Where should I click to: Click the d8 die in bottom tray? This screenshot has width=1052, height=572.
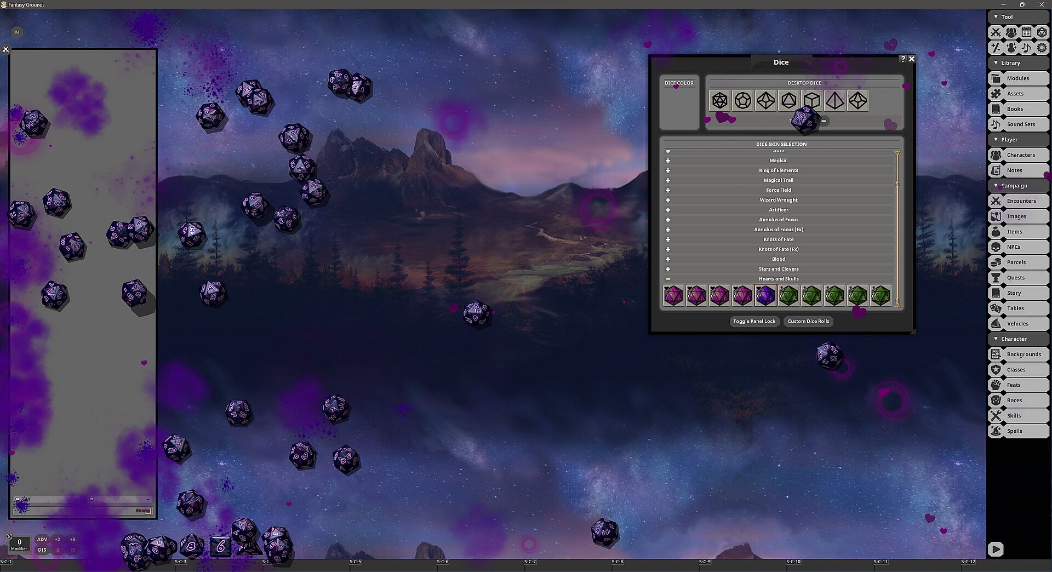(191, 546)
